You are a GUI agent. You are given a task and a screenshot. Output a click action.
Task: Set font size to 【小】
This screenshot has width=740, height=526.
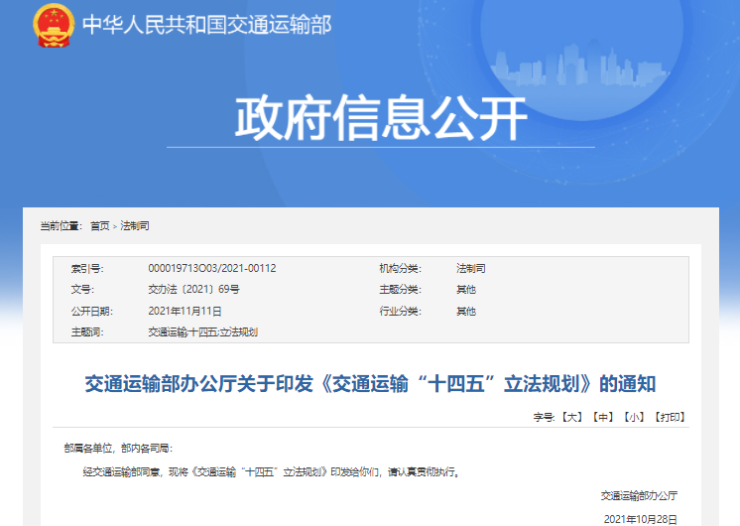[x=634, y=418]
